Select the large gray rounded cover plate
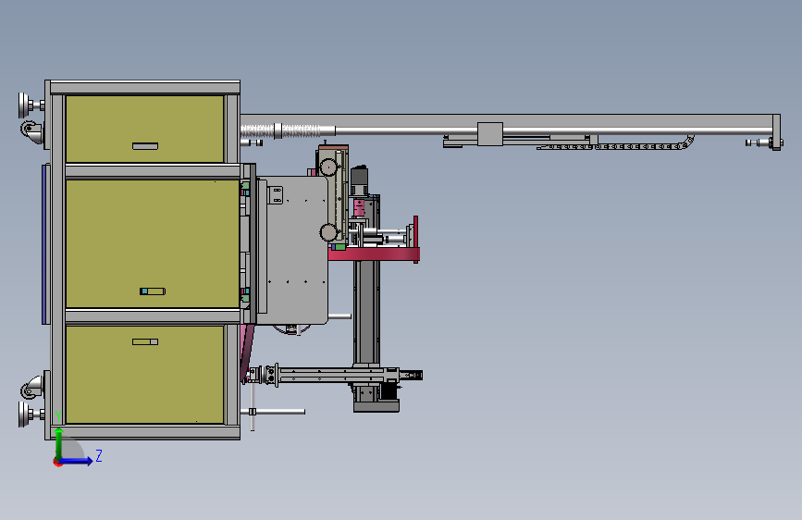 point(293,250)
